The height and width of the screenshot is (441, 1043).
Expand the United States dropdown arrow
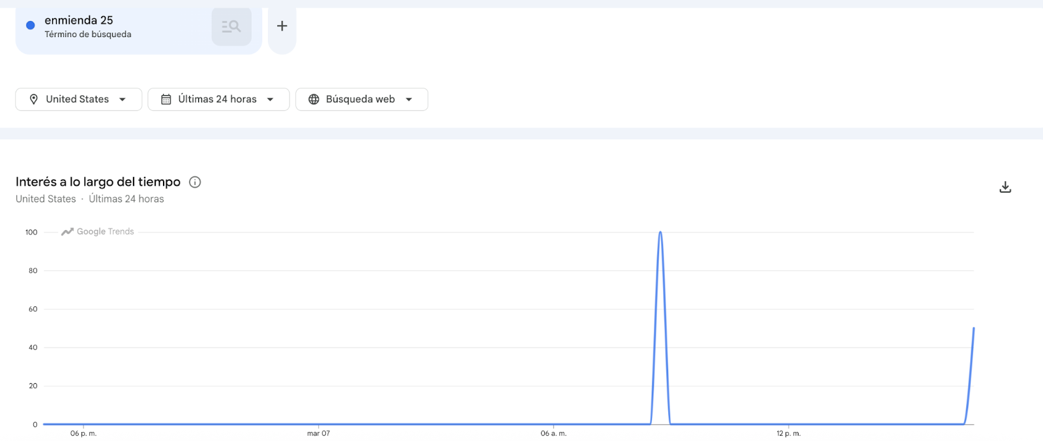(123, 100)
